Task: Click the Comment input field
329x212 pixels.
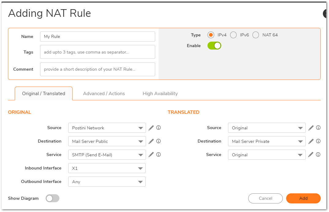Action: 98,69
